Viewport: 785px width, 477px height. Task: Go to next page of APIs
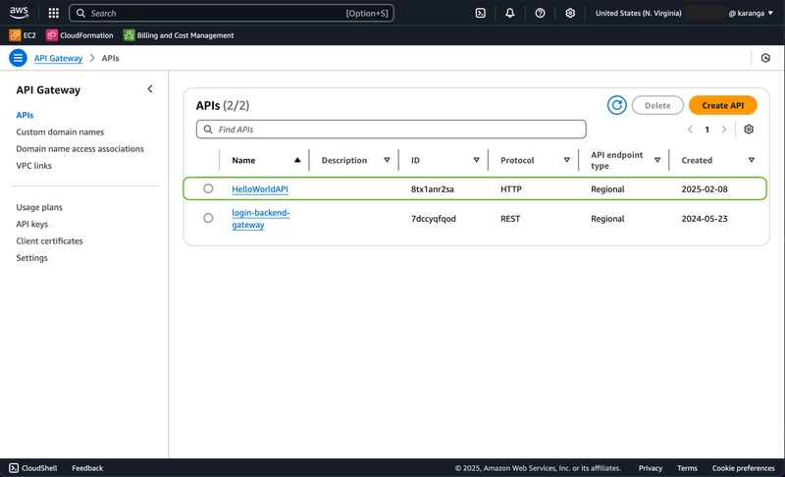click(x=724, y=130)
